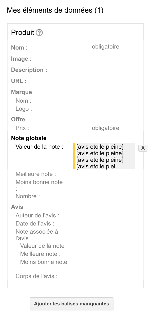Select the URL field row
This screenshot has height=315, width=153.
coord(19,81)
